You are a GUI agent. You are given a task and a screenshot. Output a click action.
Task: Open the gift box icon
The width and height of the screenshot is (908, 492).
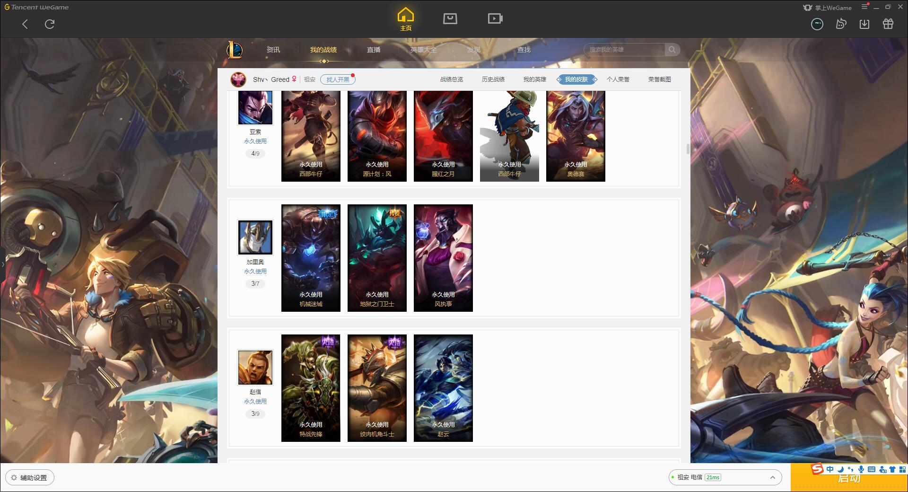click(x=888, y=24)
